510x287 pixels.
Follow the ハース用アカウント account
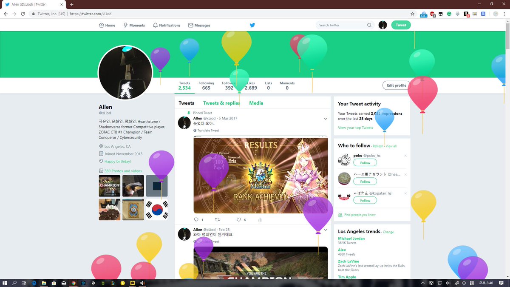(x=365, y=182)
